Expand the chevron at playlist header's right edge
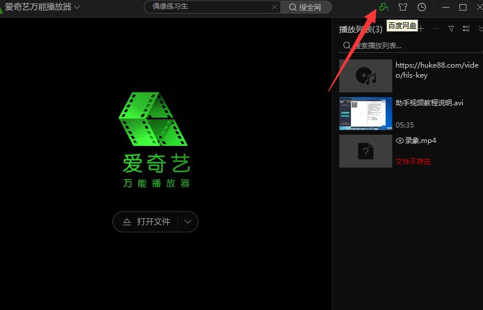This screenshot has width=483, height=310. (x=480, y=29)
